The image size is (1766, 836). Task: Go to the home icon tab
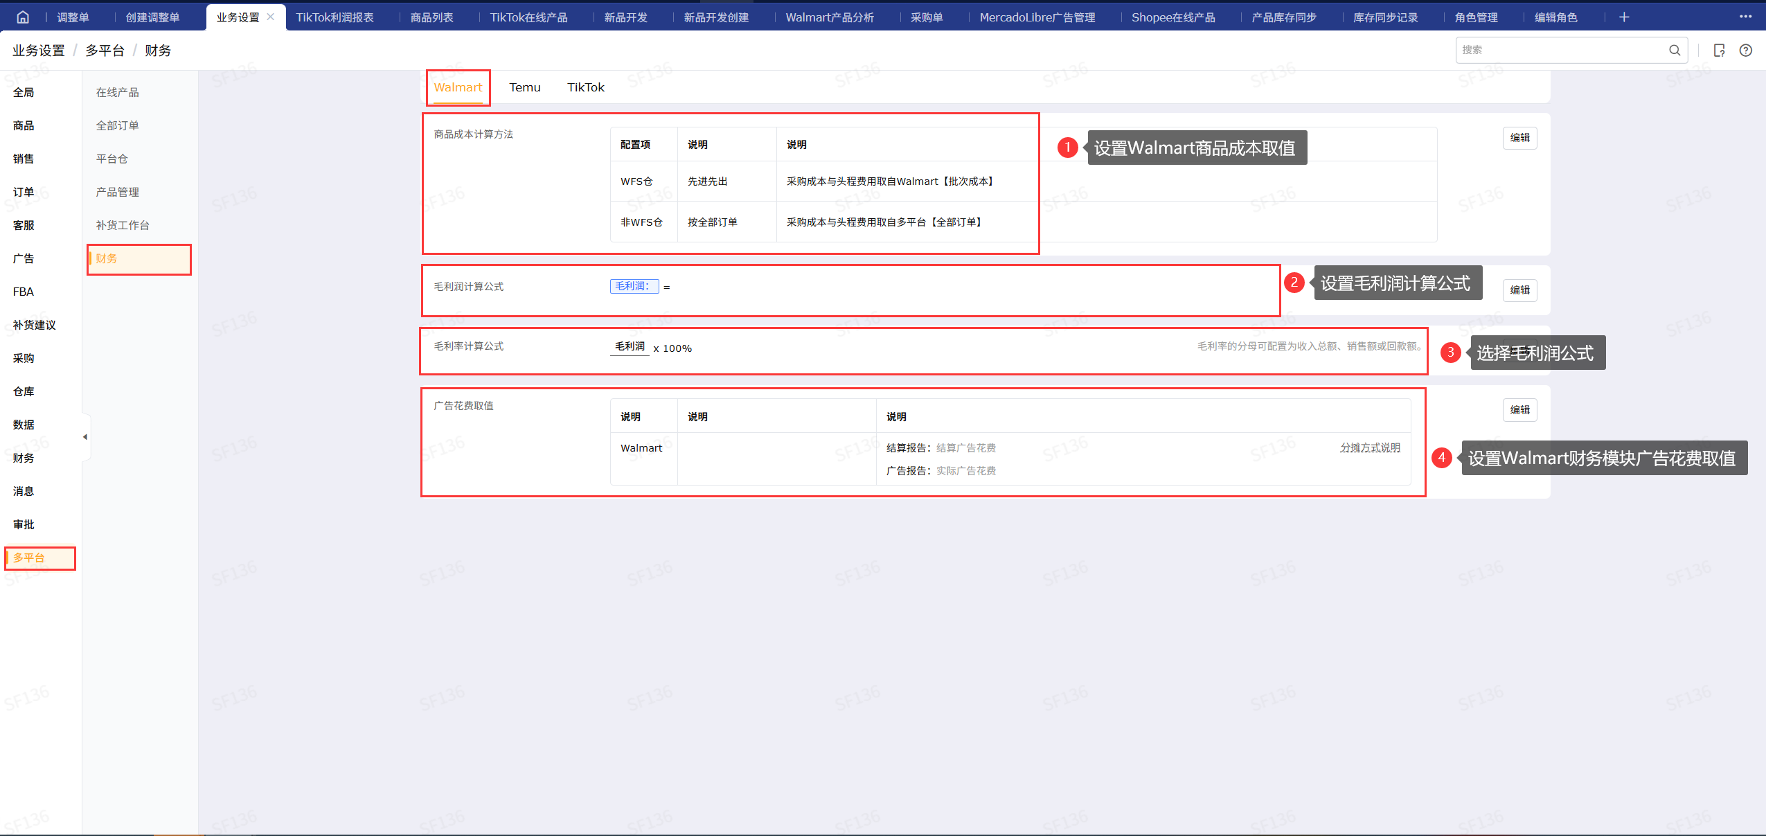23,17
